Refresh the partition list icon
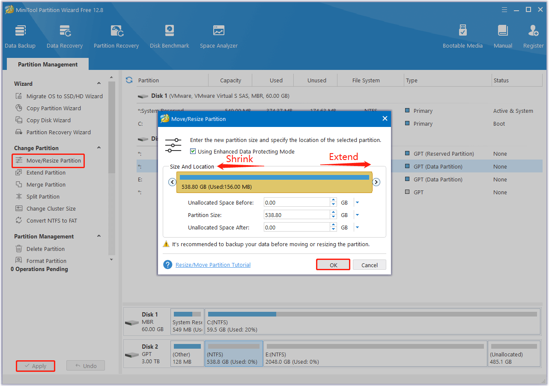Viewport: 549px width, 386px height. (129, 80)
